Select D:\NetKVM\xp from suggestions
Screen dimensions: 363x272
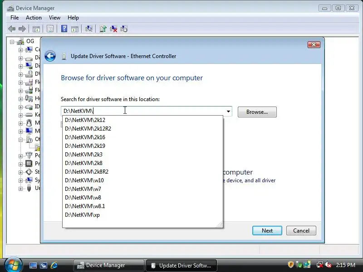[x=142, y=215]
